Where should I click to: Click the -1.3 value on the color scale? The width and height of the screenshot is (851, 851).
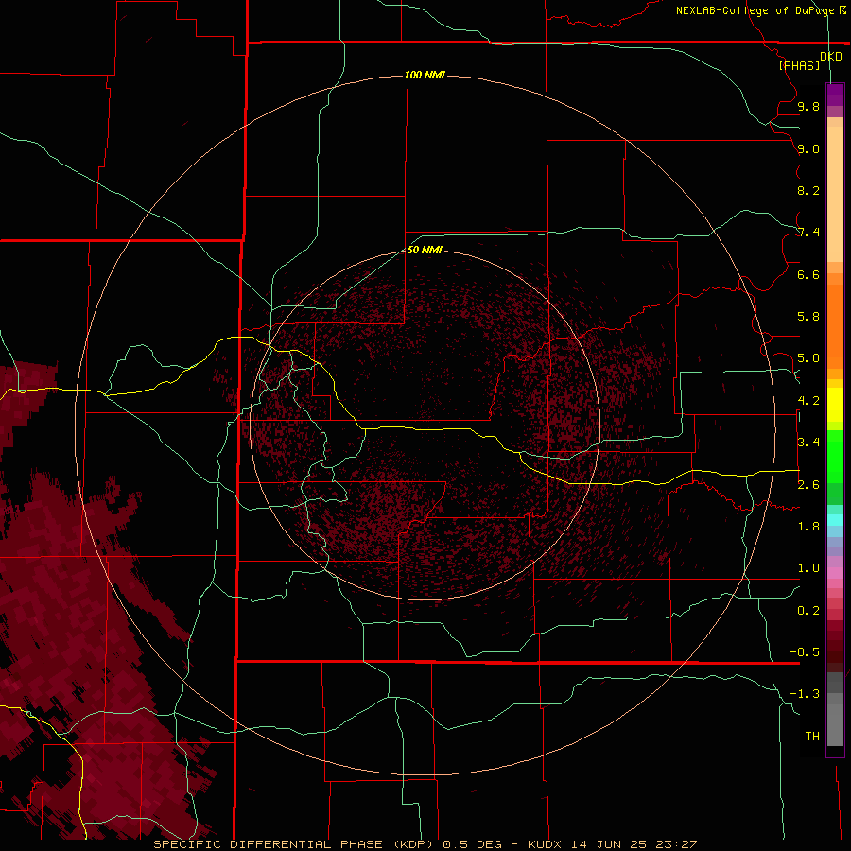[805, 694]
